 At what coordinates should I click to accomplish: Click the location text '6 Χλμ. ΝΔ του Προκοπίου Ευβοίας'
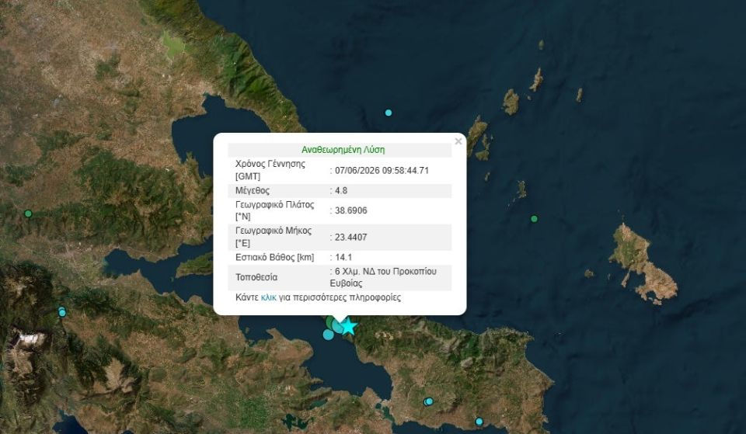383,277
